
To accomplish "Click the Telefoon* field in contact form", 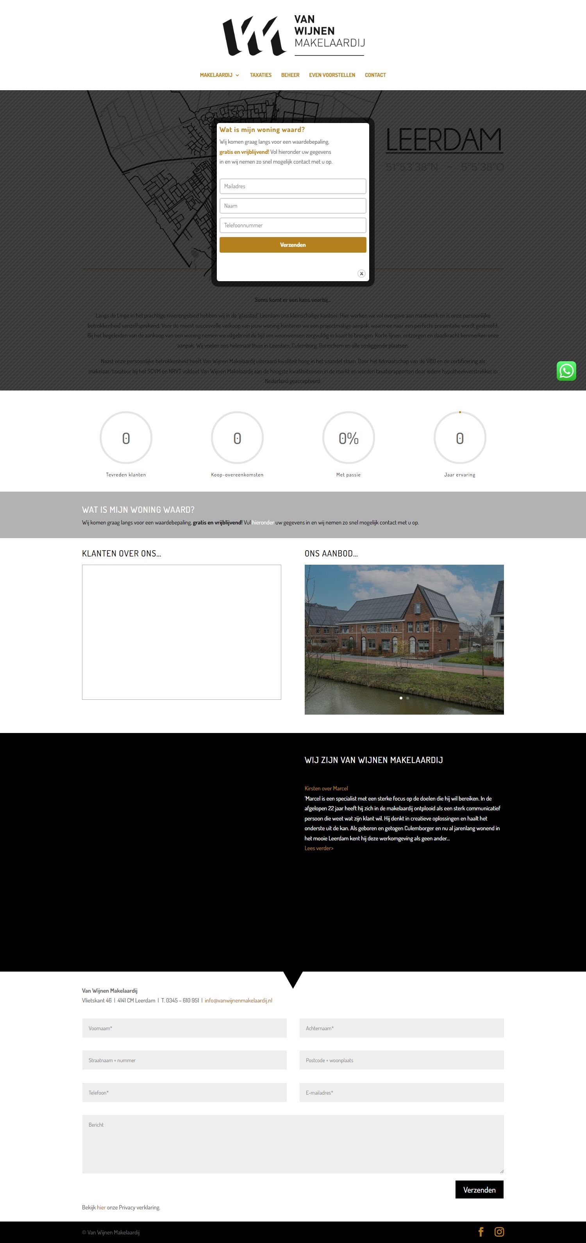I will pos(184,1092).
